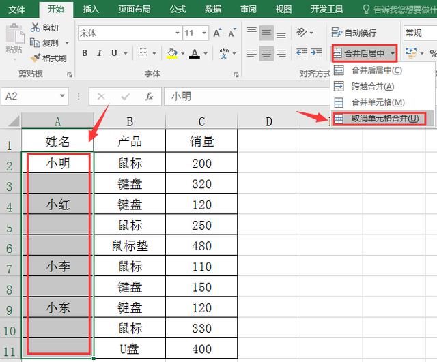Click the borders grid icon
The width and height of the screenshot is (437, 362).
[x=143, y=53]
